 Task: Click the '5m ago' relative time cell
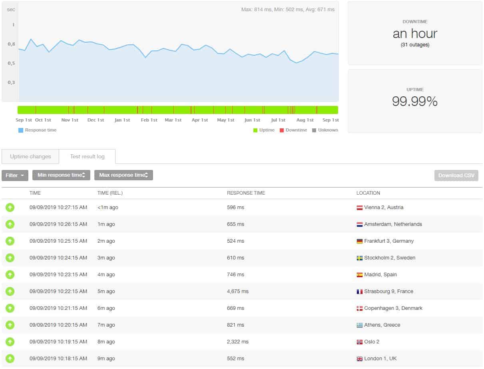click(106, 291)
